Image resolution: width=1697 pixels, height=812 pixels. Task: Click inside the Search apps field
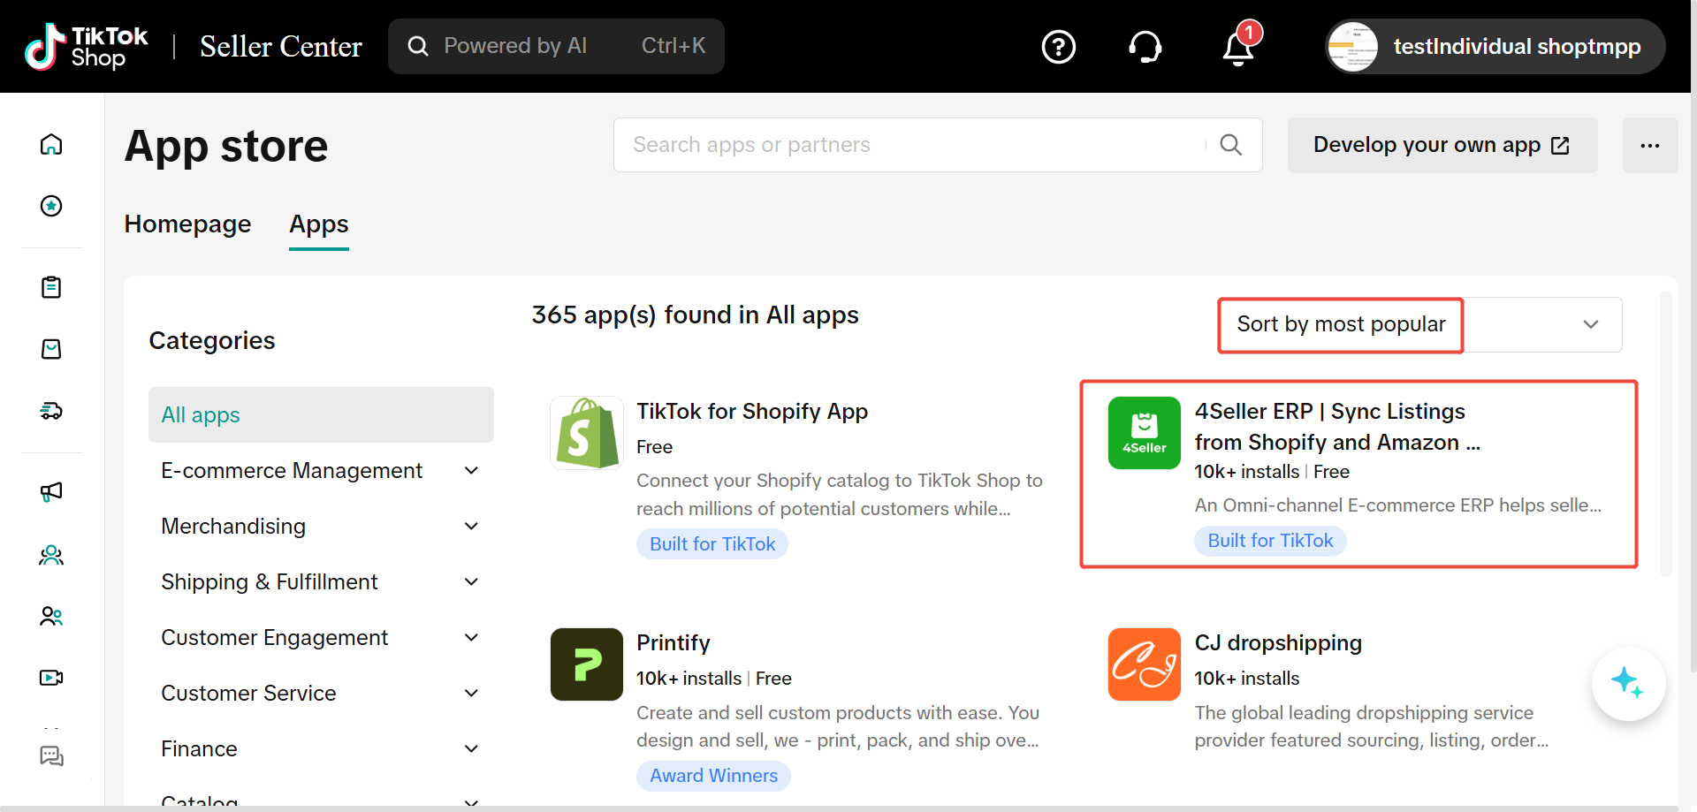point(884,144)
